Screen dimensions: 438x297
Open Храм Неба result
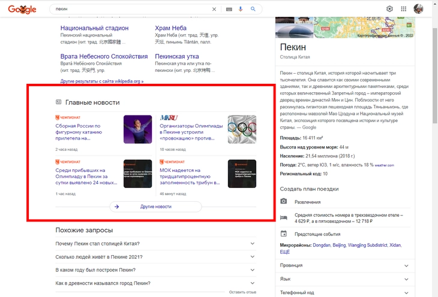point(170,28)
